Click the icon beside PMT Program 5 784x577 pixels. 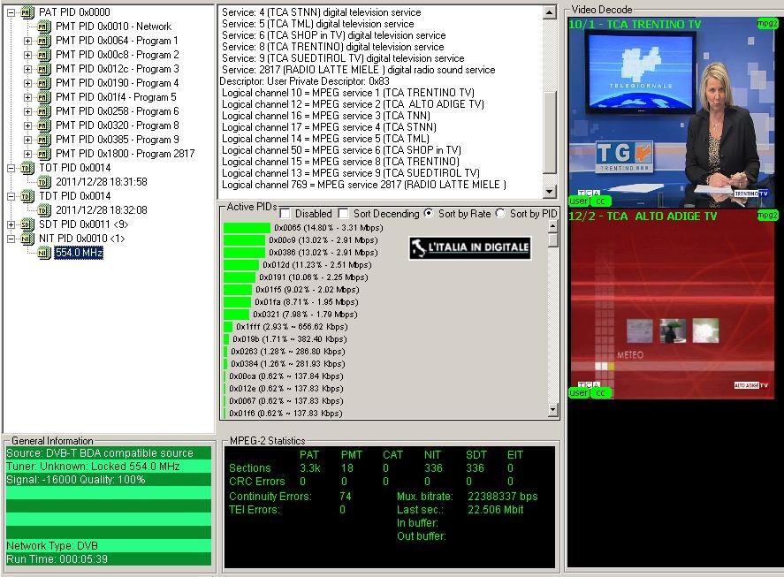(43, 97)
